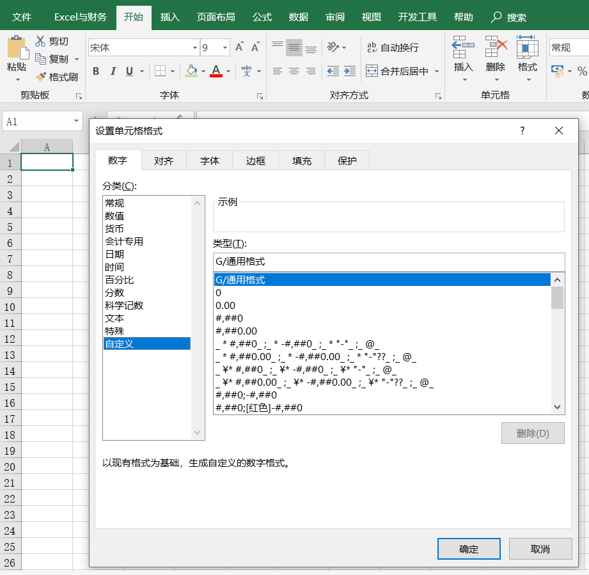Align text left
Screen dimensions: 589x575
(x=278, y=71)
